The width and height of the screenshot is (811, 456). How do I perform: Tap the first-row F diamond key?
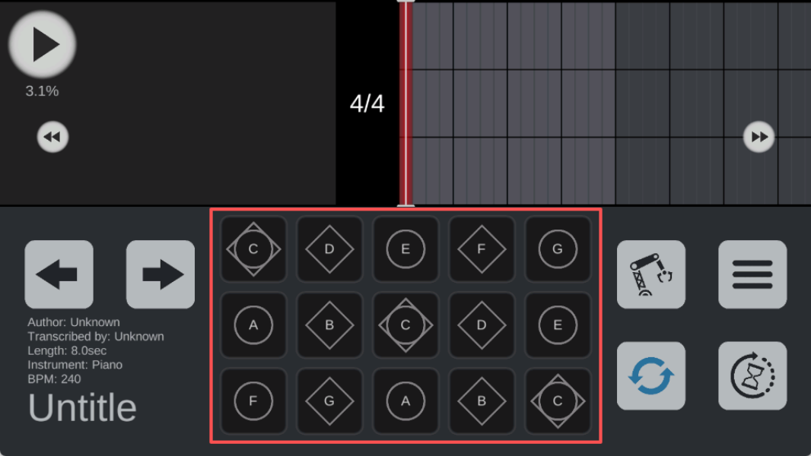(x=482, y=249)
